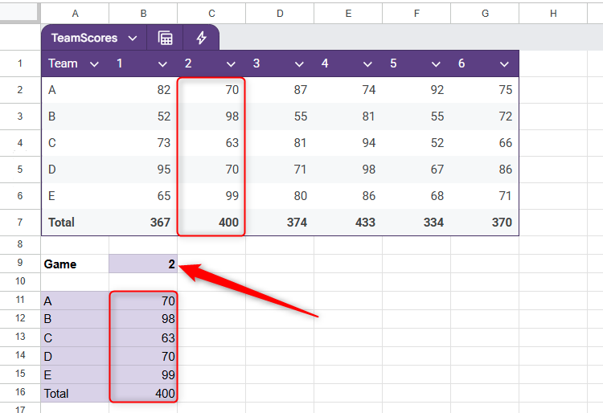Expand the game 4 column header menu
Screen dimensions: 603x413
(367, 63)
